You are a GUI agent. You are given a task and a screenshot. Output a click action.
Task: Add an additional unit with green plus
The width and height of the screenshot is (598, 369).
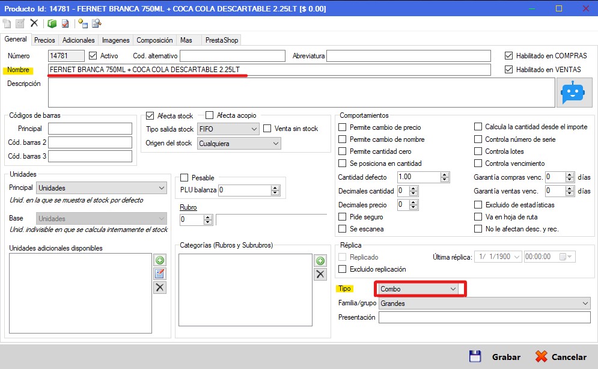pyautogui.click(x=160, y=260)
